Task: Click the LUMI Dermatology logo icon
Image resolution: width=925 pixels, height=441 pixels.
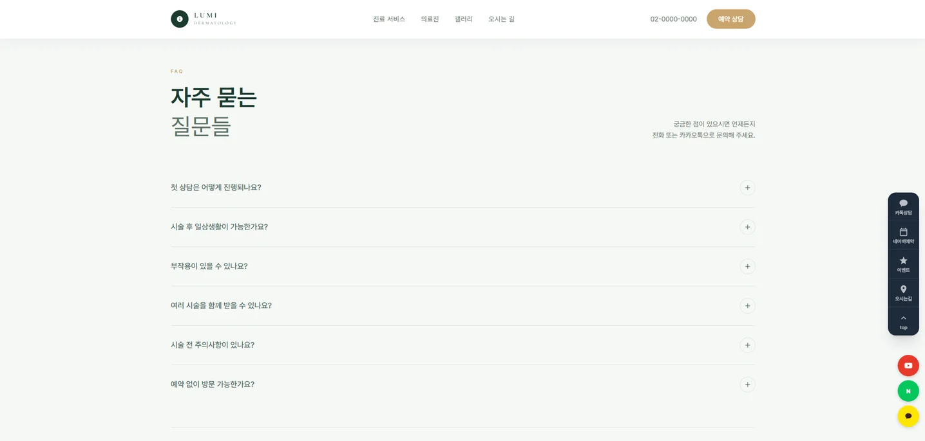Action: [x=180, y=19]
